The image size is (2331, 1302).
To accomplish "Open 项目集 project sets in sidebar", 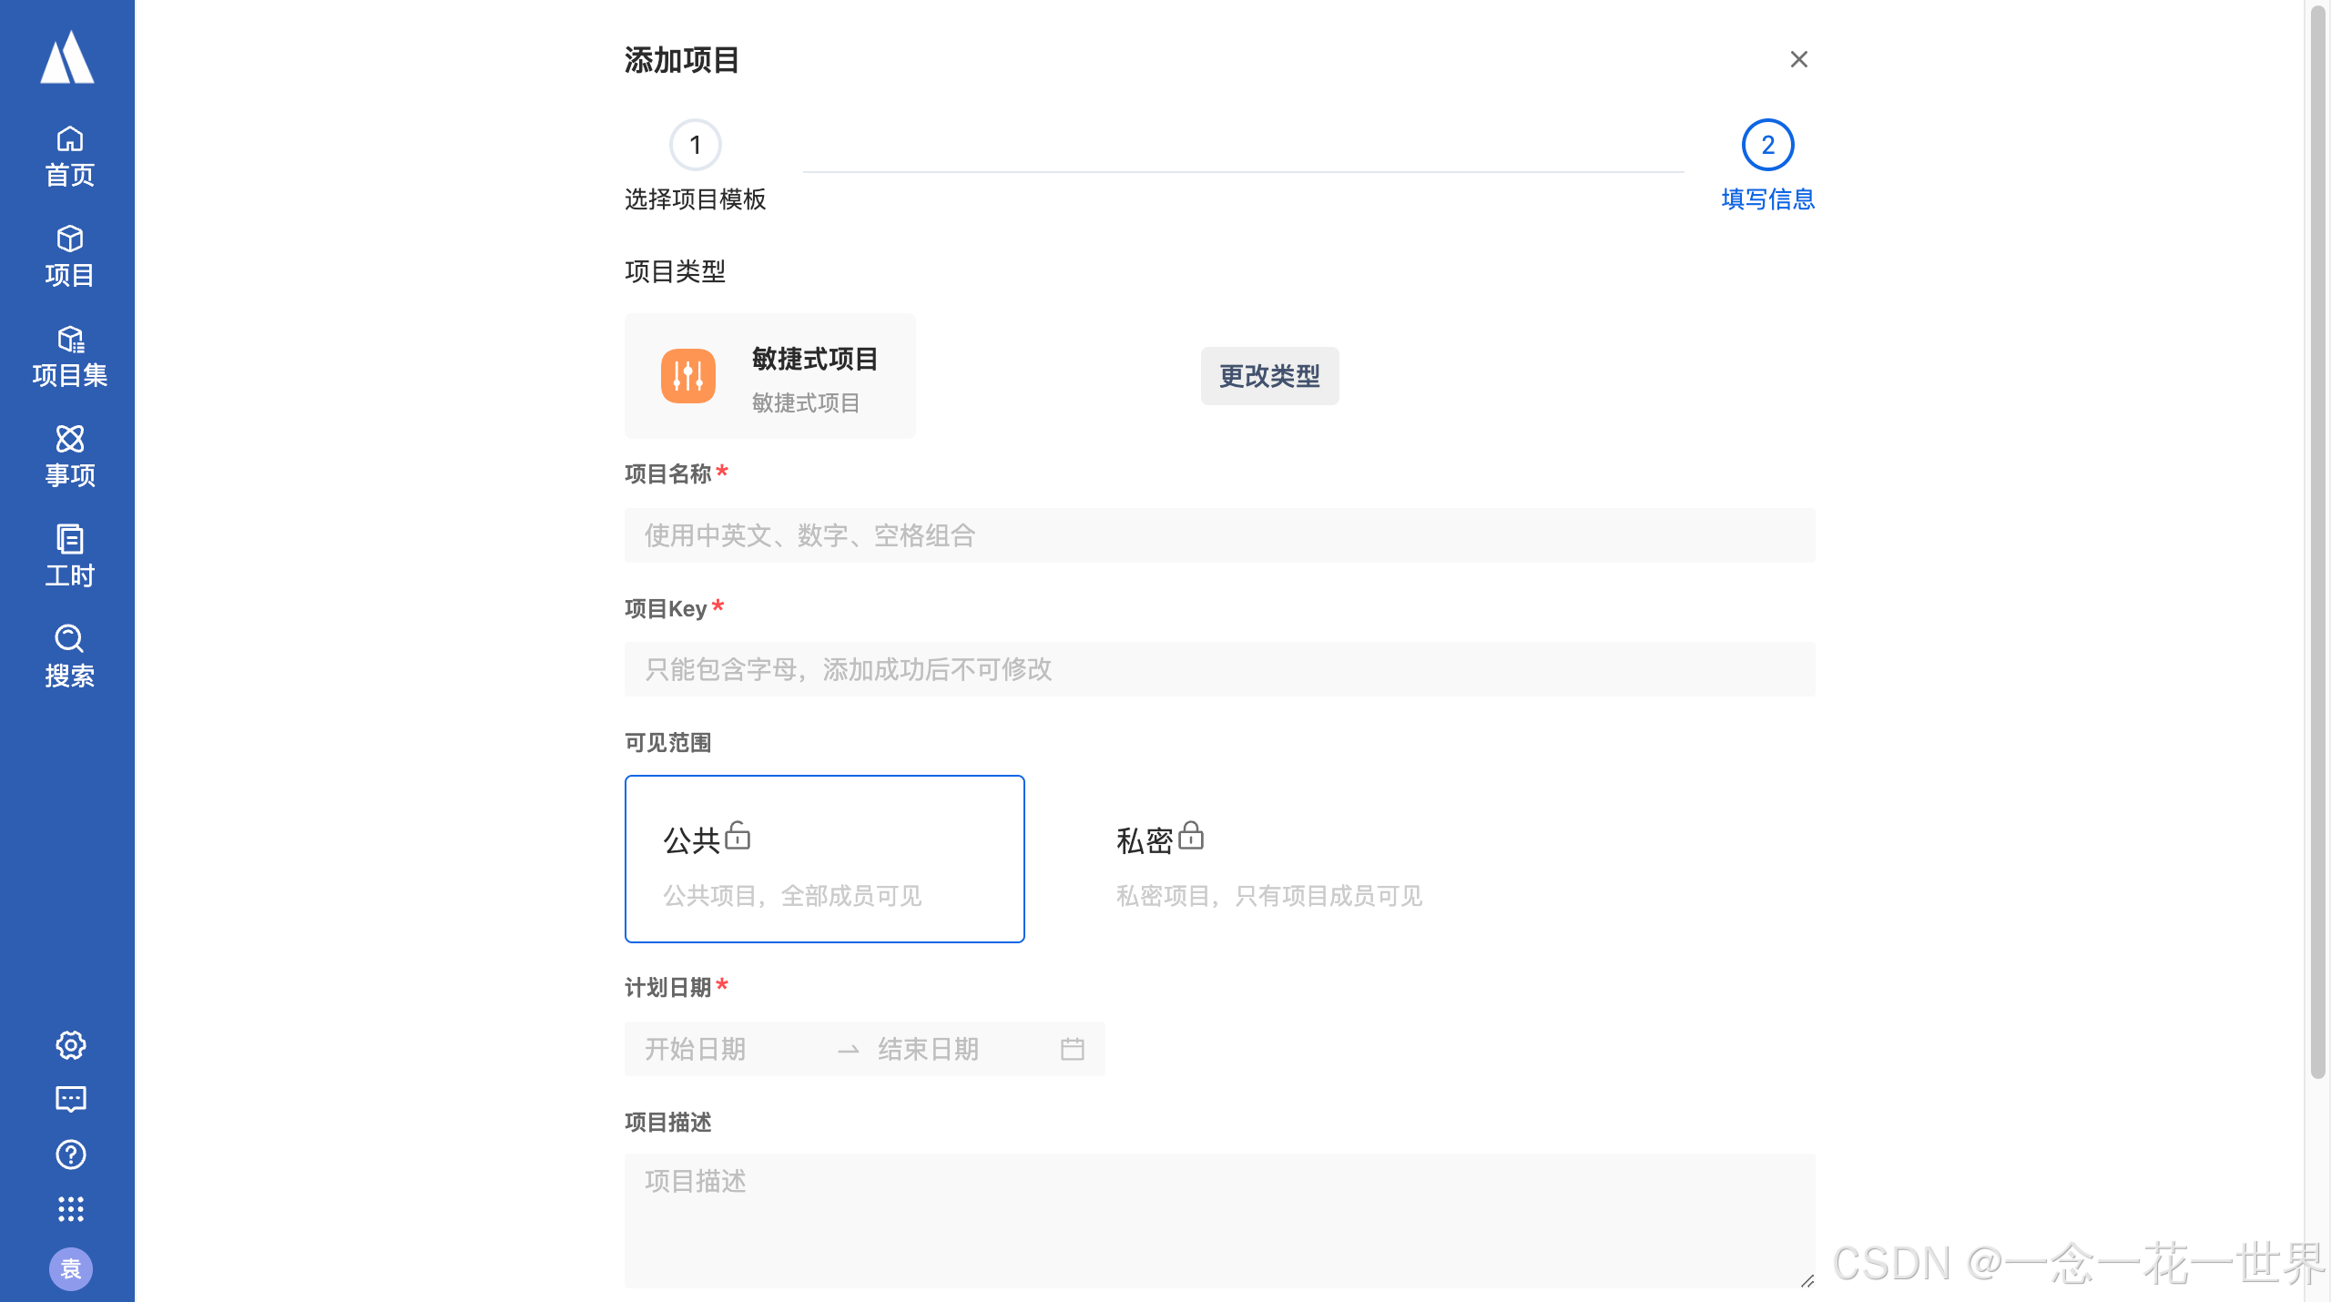I will 69,356.
